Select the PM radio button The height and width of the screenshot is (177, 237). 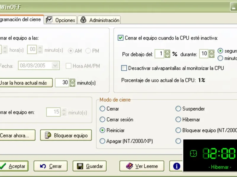click(x=88, y=51)
